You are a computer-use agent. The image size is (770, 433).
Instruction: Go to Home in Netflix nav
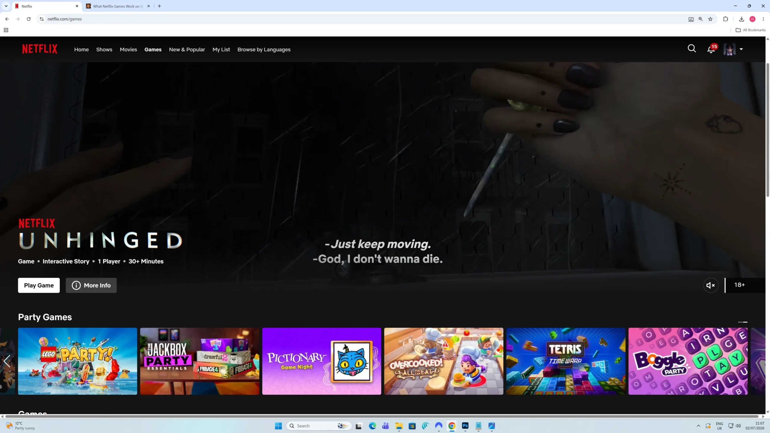(82, 50)
